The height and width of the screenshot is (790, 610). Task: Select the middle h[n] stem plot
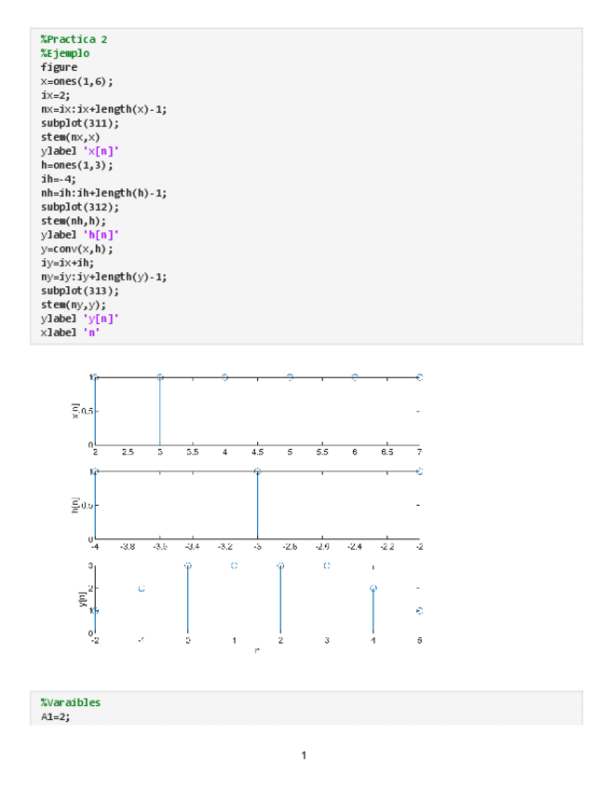[257, 505]
